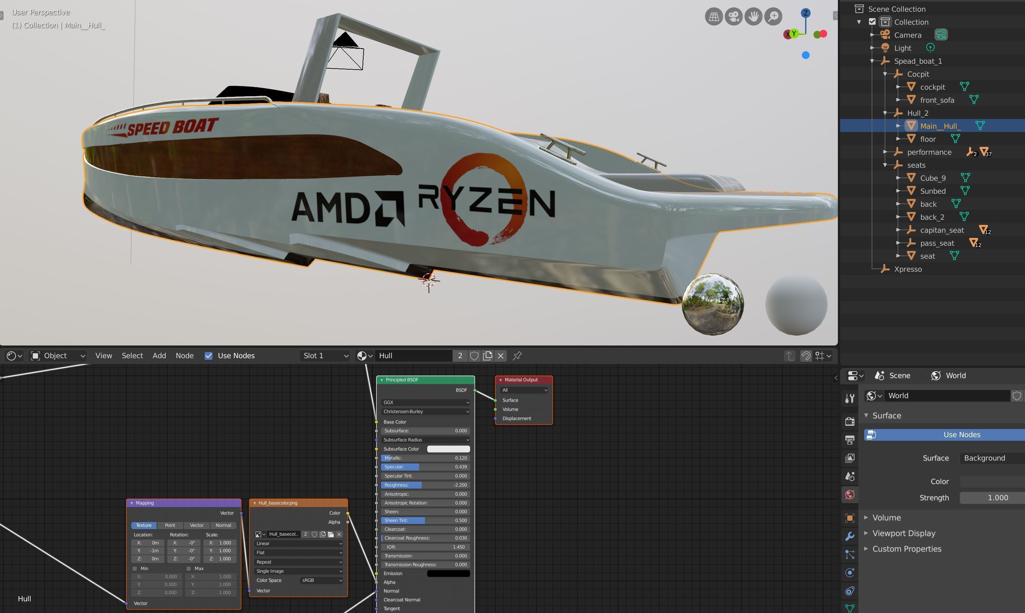Click the new material duplicate icon for Hull
Screen dimensions: 1025x613
[488, 356]
